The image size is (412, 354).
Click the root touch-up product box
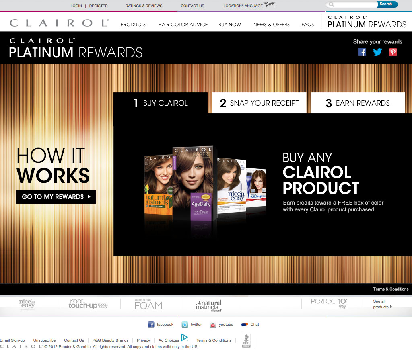point(257,188)
